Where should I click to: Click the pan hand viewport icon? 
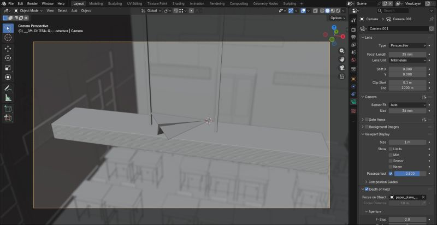(342, 60)
